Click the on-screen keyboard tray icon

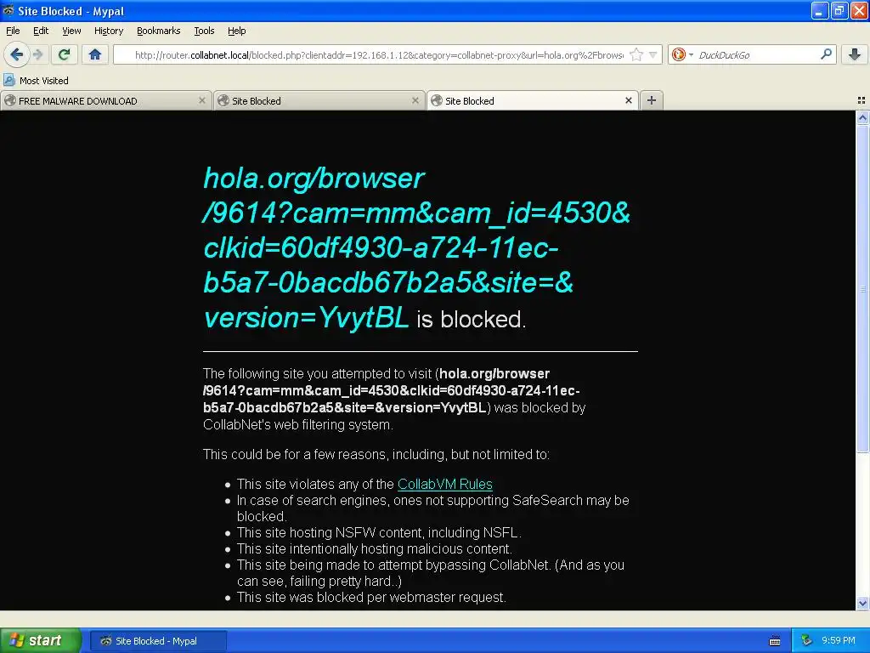click(775, 641)
